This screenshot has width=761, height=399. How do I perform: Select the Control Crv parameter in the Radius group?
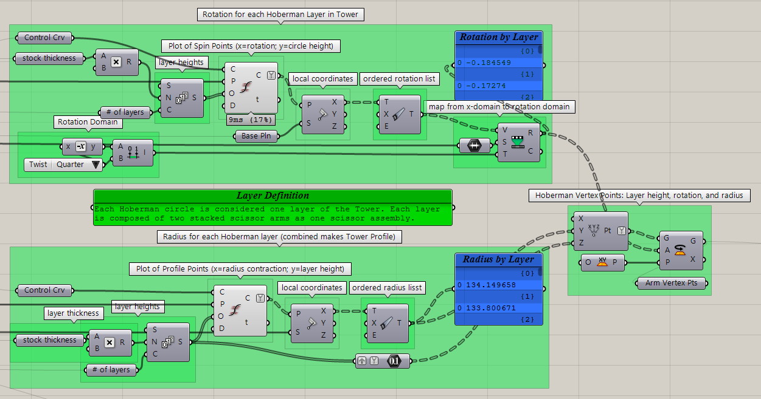click(44, 290)
